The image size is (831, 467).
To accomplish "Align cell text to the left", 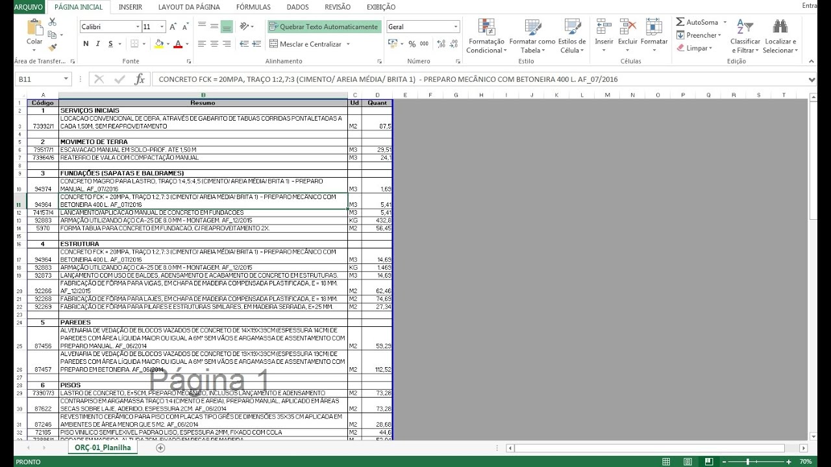I will click(201, 44).
